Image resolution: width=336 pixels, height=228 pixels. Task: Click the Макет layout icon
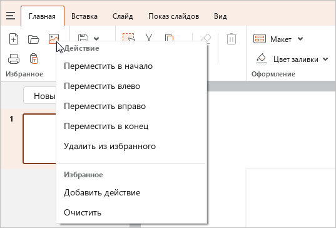260,39
